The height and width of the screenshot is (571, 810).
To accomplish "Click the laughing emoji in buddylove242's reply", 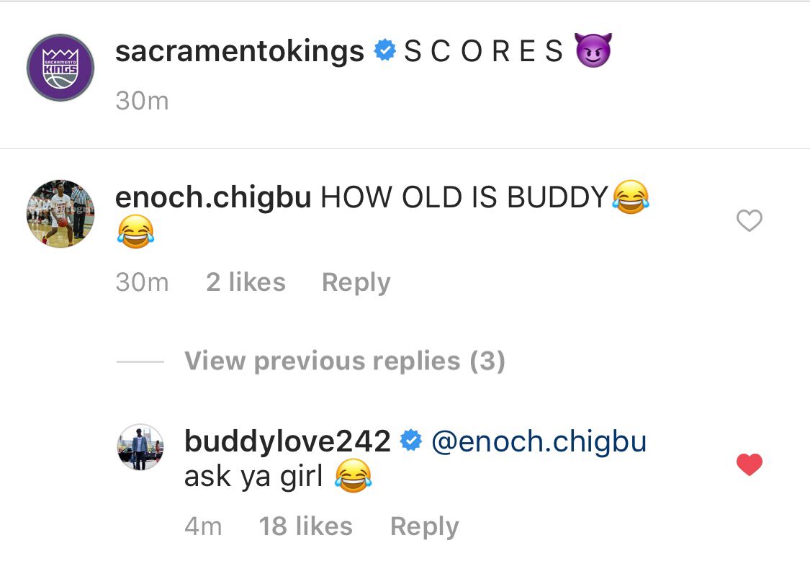I will pos(354,476).
